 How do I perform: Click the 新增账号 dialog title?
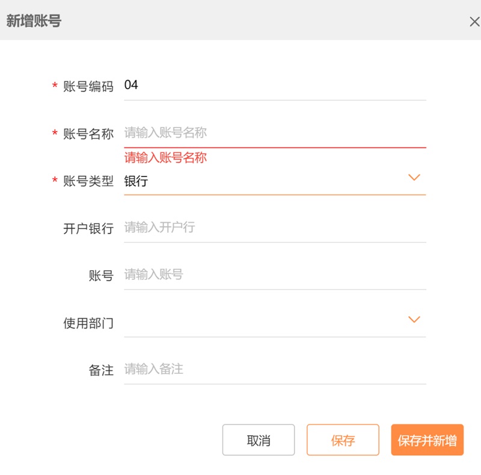pyautogui.click(x=34, y=21)
